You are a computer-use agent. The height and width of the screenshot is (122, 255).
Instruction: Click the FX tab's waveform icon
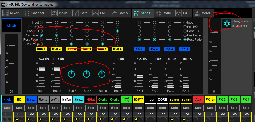pyautogui.click(x=178, y=13)
